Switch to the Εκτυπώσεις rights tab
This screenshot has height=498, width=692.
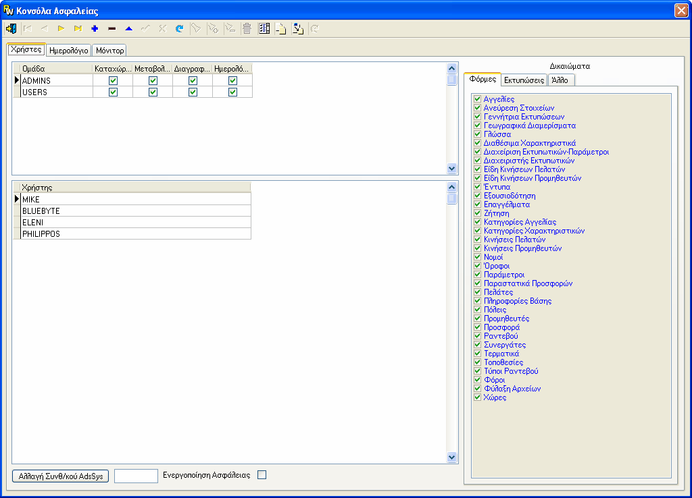pos(524,80)
